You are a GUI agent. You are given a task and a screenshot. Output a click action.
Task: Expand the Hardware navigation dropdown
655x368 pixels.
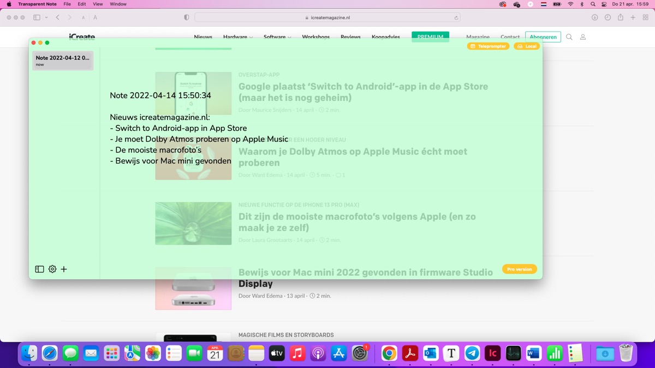point(237,37)
